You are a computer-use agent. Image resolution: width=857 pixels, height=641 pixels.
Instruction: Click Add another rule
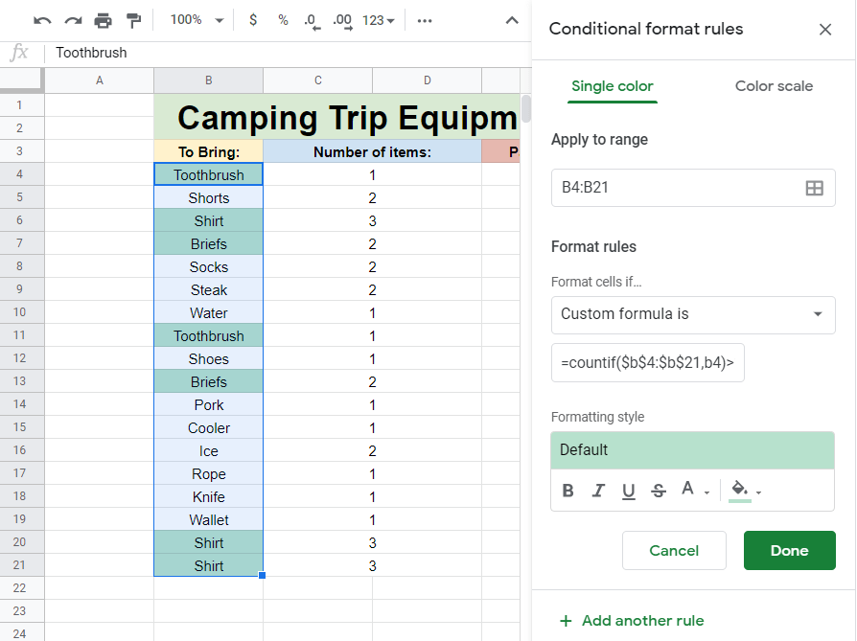click(x=631, y=621)
